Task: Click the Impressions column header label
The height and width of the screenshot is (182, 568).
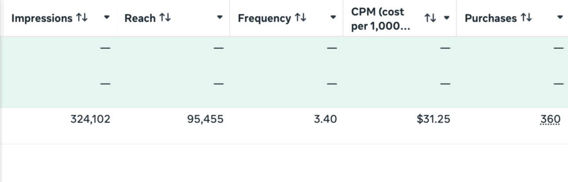Action: 42,18
